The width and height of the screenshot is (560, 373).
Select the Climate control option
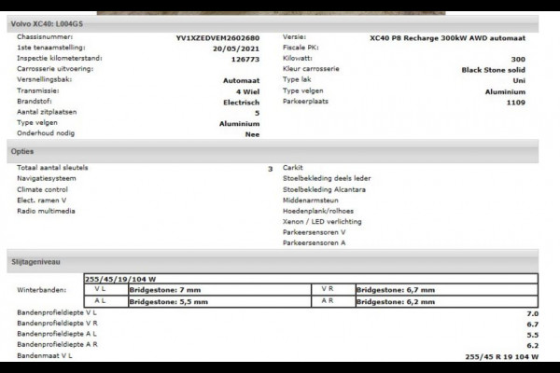pyautogui.click(x=43, y=188)
